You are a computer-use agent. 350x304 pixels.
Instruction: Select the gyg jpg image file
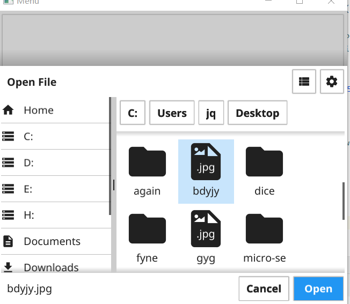[x=206, y=239]
